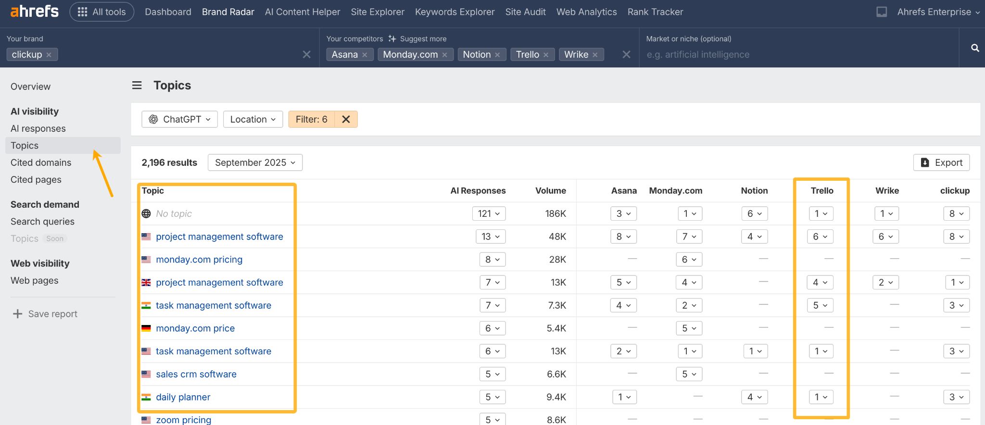Open the All tools menu
Viewport: 985px width, 425px height.
click(102, 12)
